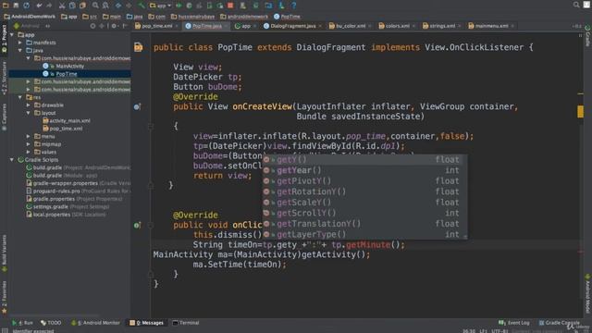Screen dimensions: 592x333
Task: Click the Save All toolbar icon
Action: pyautogui.click(x=16, y=6)
